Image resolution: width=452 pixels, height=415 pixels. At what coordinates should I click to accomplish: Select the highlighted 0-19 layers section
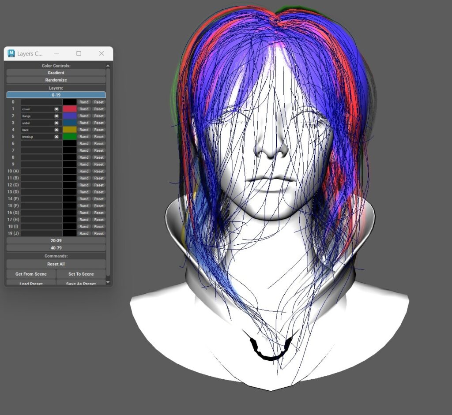pos(56,94)
